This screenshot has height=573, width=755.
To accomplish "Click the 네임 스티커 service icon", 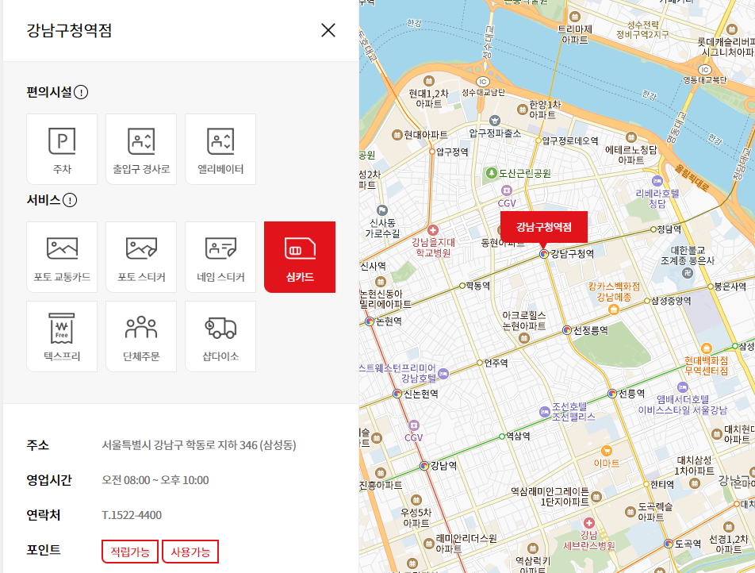I will tap(220, 256).
